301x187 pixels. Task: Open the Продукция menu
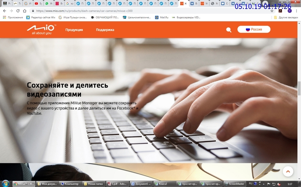[74, 30]
